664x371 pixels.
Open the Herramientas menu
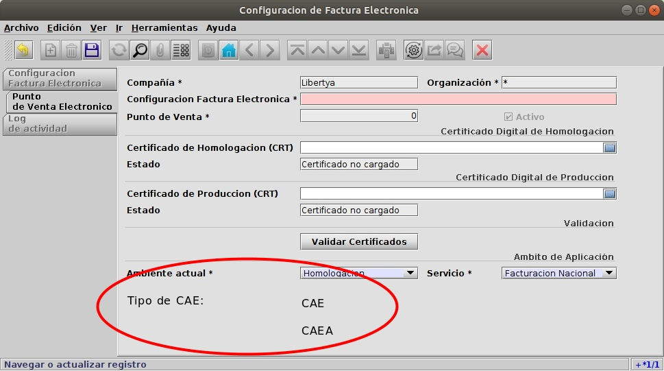coord(164,28)
